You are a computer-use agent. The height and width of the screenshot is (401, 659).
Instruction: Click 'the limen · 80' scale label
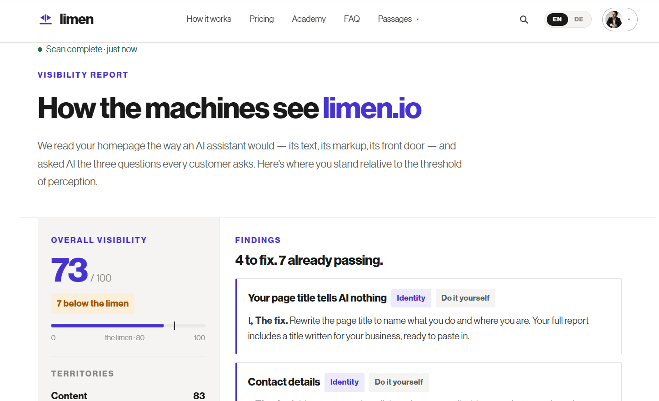coord(125,338)
